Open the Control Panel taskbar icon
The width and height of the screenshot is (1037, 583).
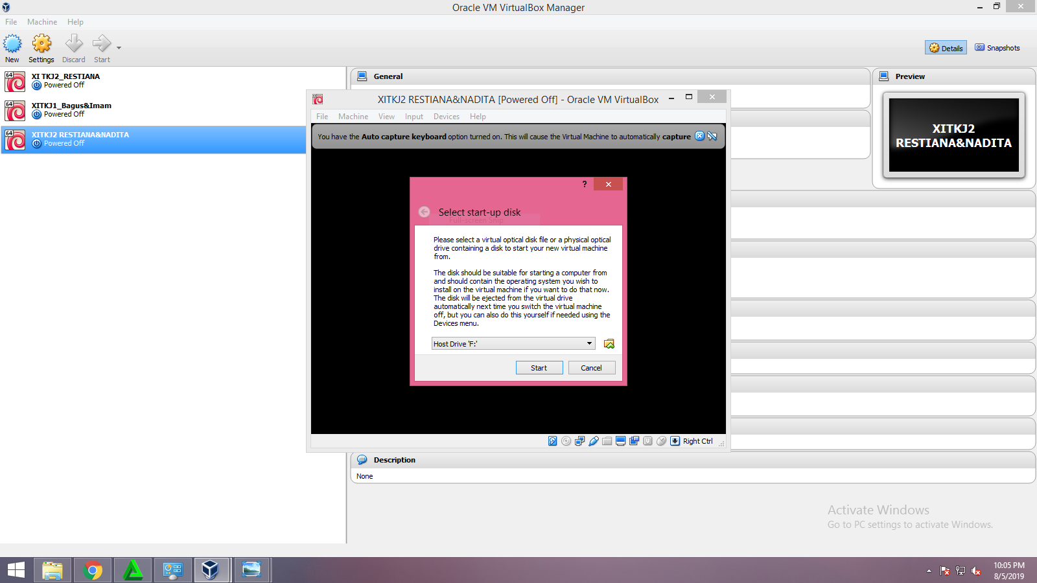(x=172, y=570)
